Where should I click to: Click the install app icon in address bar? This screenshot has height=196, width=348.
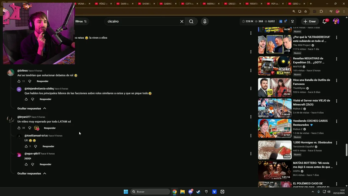300,11
